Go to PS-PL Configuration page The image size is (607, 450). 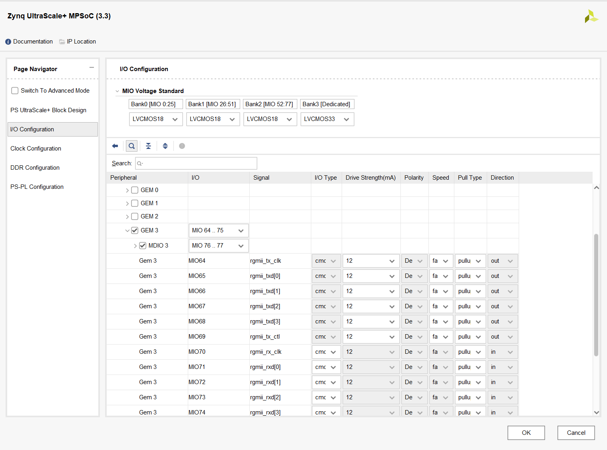click(37, 187)
